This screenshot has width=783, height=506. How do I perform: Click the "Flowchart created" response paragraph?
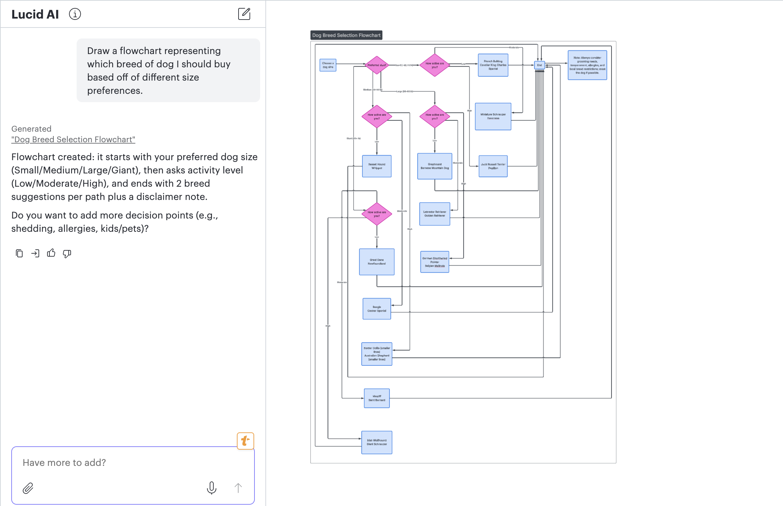(134, 177)
